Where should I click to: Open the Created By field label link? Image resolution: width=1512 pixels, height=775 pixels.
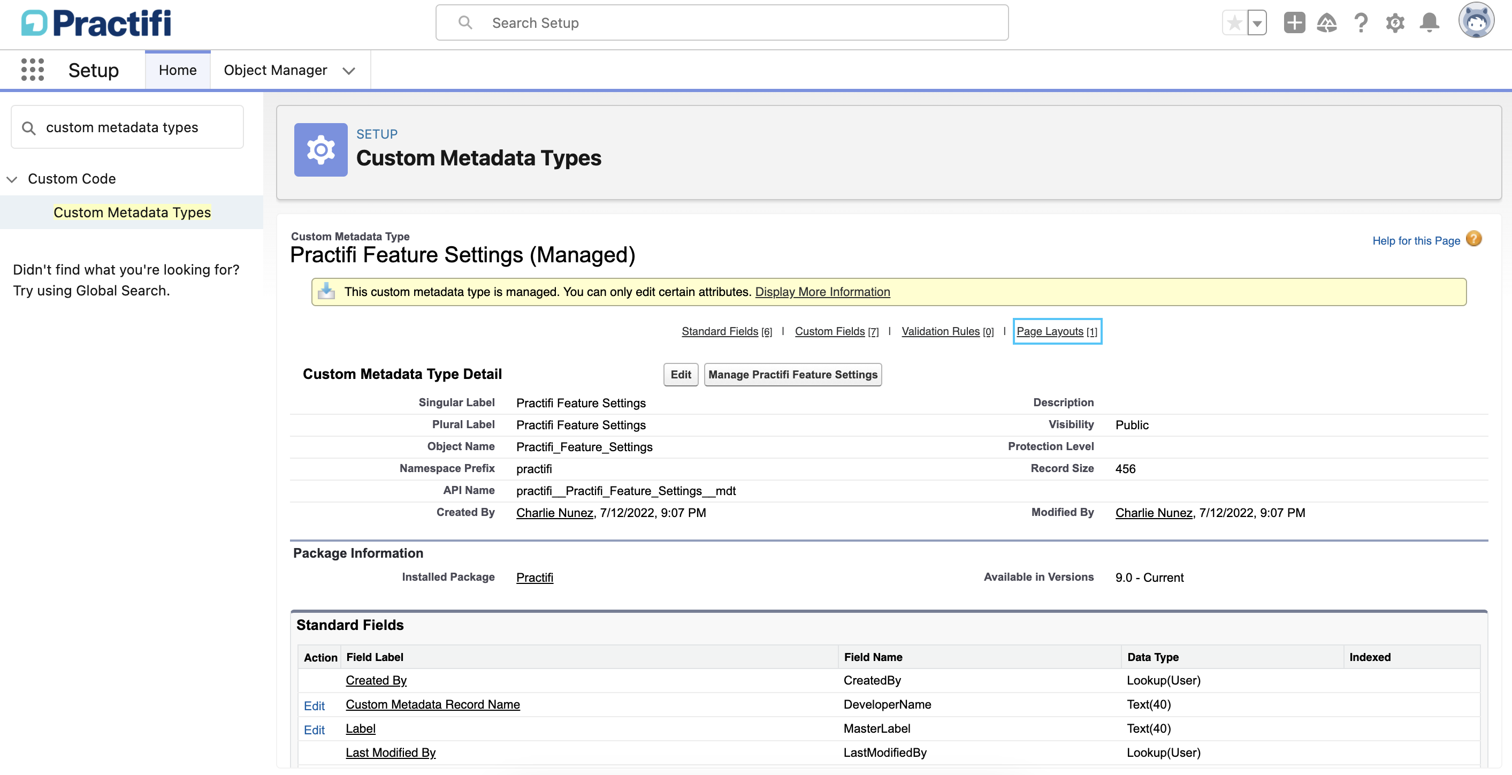[x=376, y=680]
